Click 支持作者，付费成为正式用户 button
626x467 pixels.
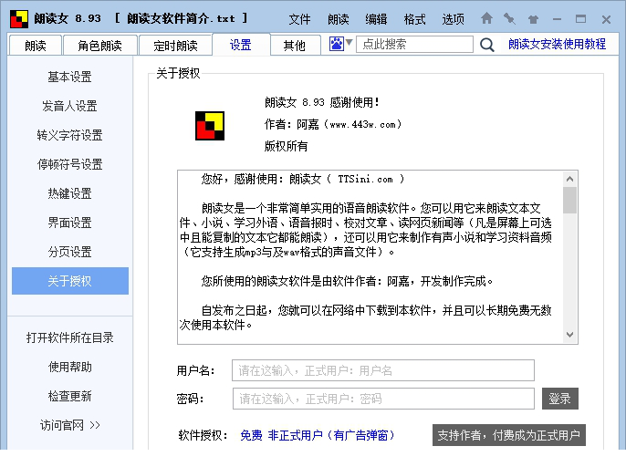tap(508, 435)
